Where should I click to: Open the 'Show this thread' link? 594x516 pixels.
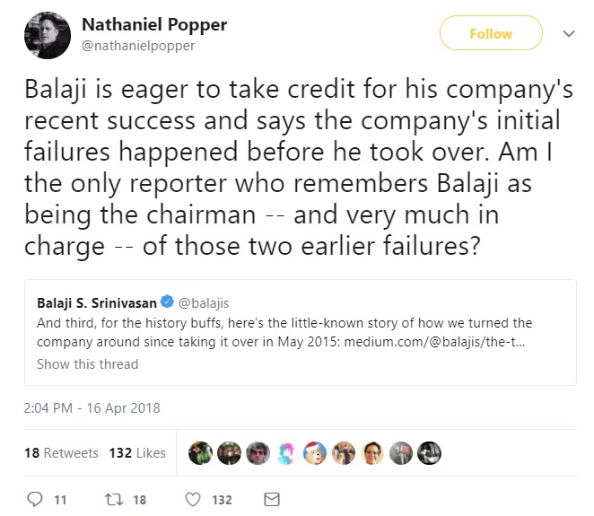[x=88, y=364]
